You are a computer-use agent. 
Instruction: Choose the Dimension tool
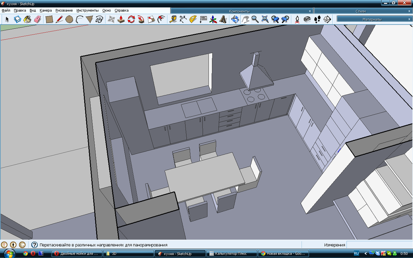tap(183, 19)
